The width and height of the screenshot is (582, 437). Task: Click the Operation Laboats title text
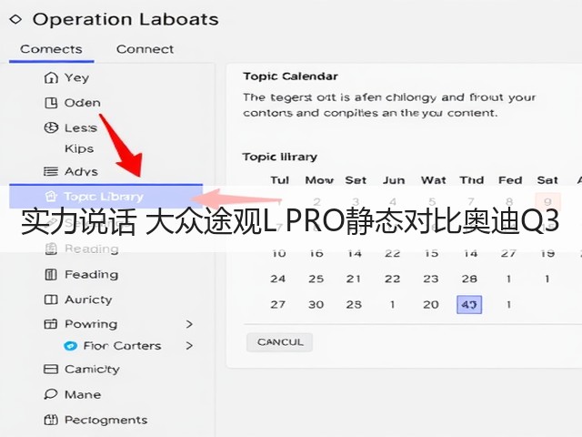pyautogui.click(x=125, y=19)
